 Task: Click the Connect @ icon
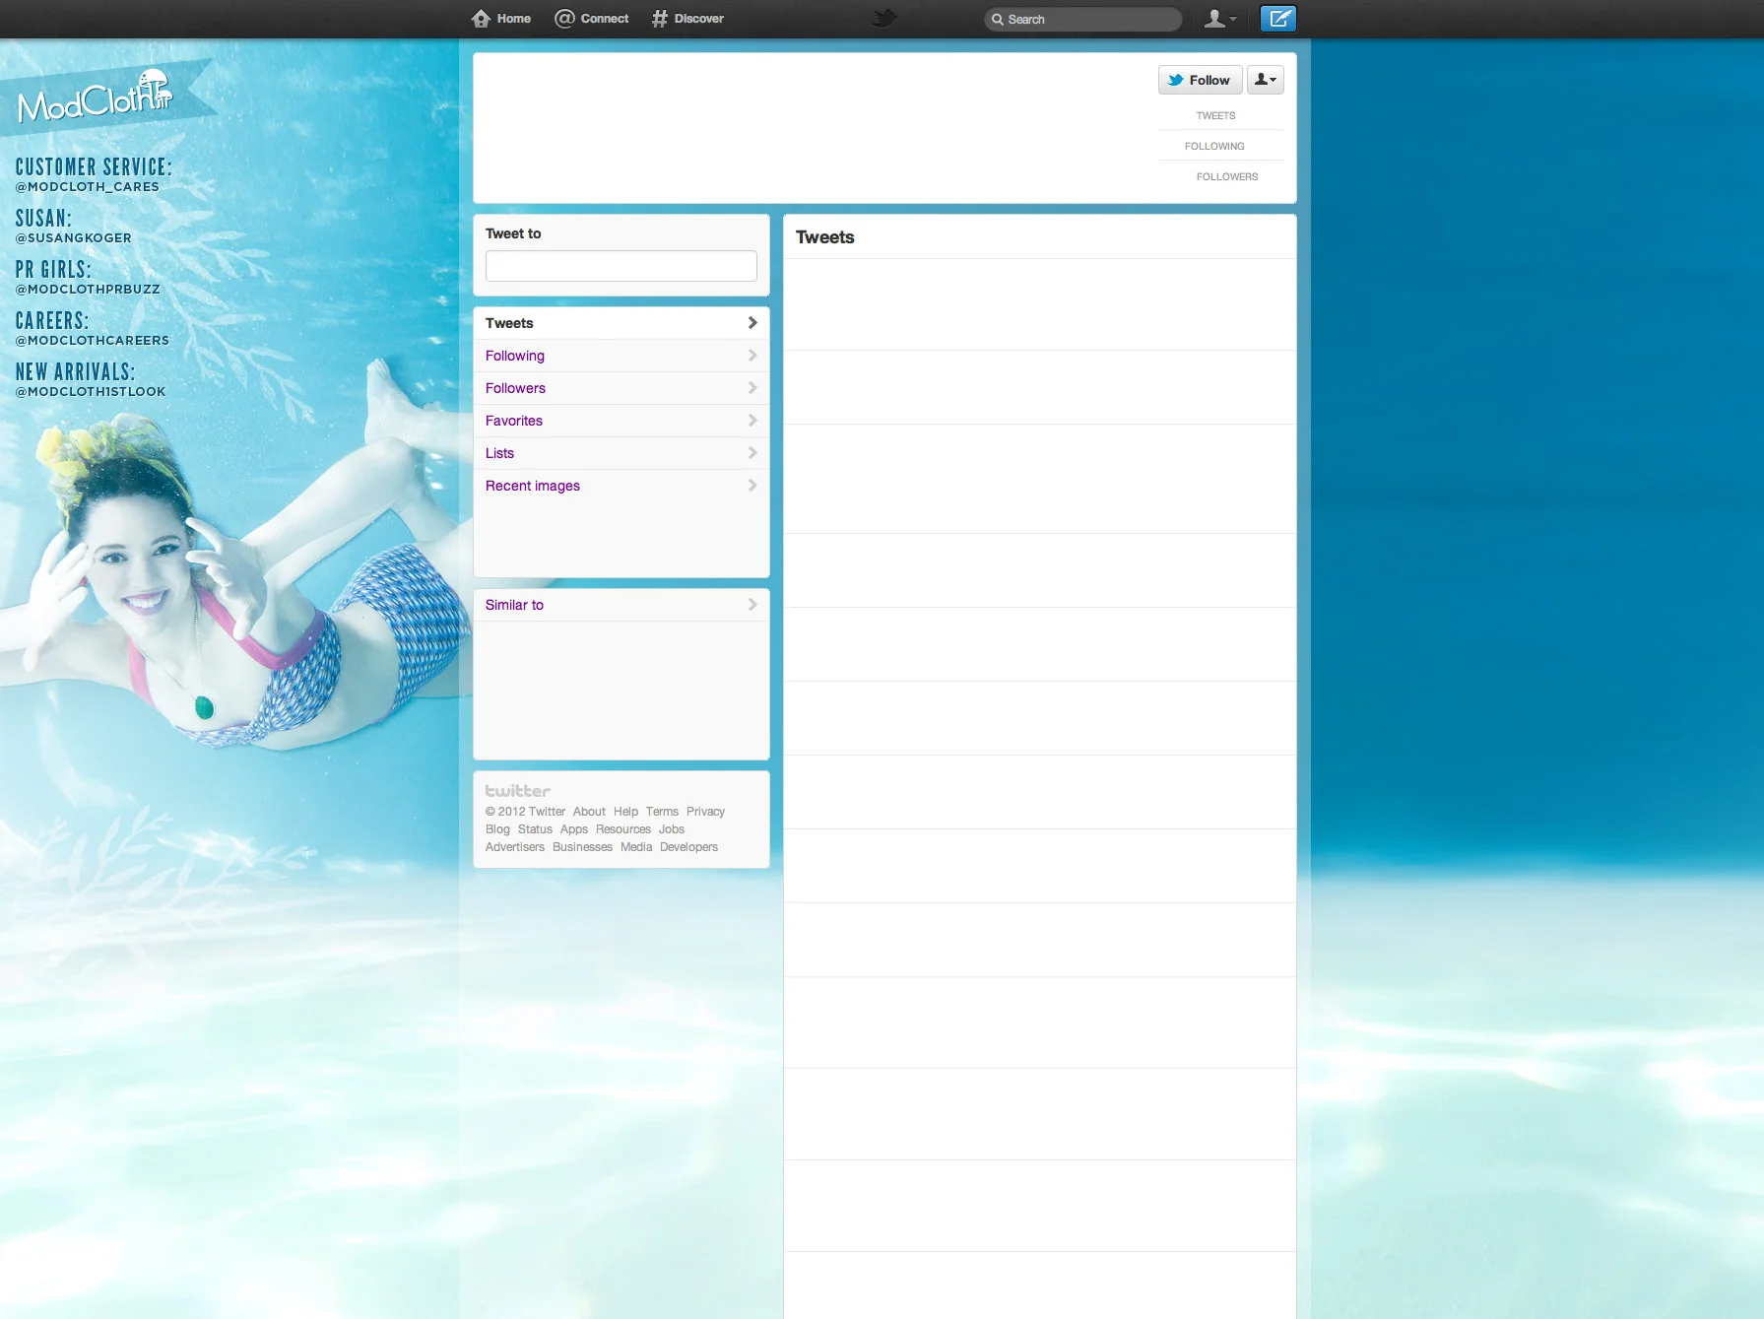564,19
